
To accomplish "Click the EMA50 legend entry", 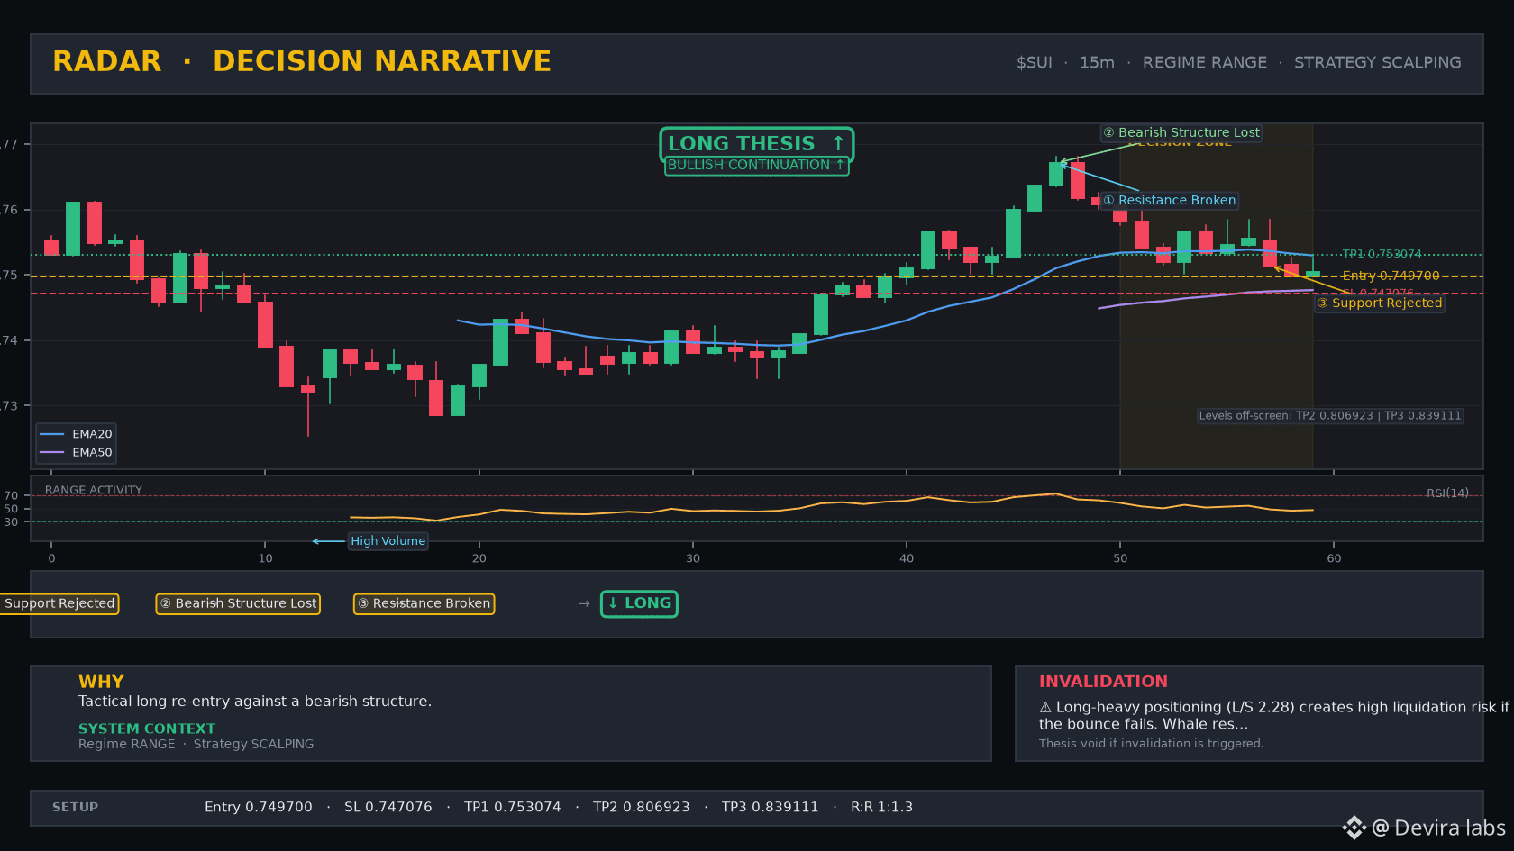I will 77,453.
